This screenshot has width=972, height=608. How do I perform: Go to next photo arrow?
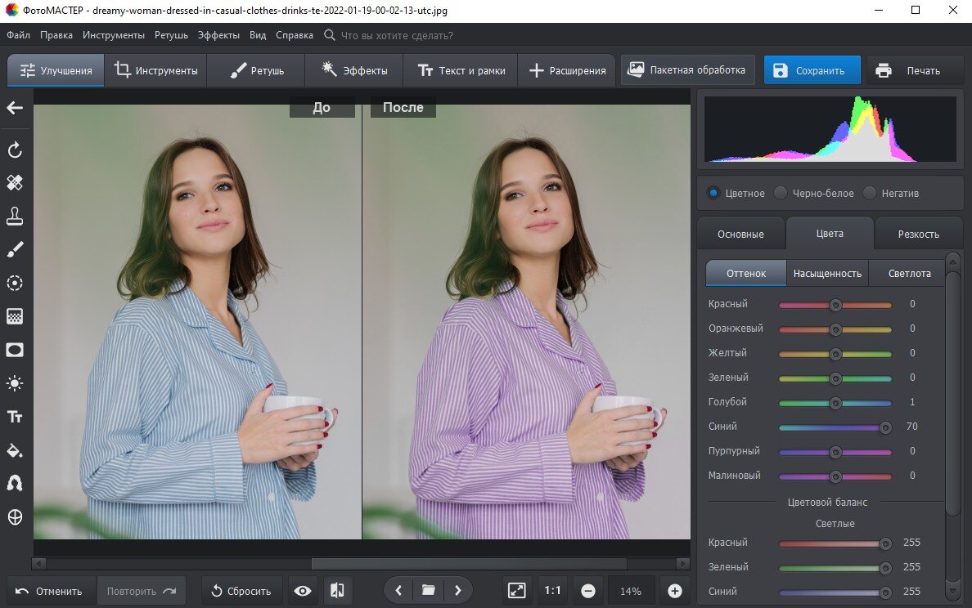pyautogui.click(x=458, y=591)
